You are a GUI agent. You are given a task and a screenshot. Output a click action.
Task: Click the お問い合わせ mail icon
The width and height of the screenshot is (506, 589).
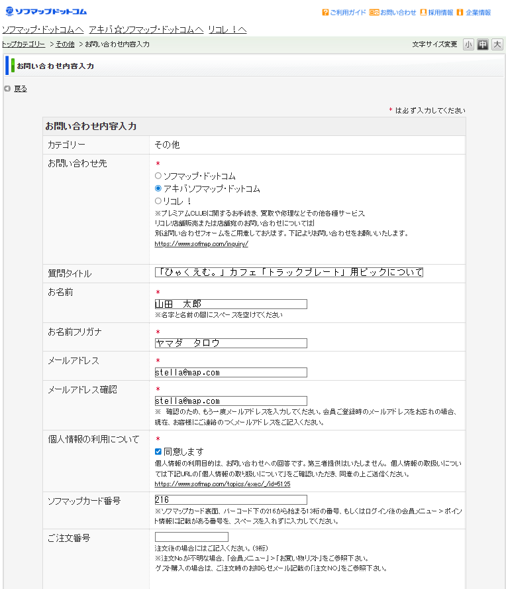click(374, 13)
